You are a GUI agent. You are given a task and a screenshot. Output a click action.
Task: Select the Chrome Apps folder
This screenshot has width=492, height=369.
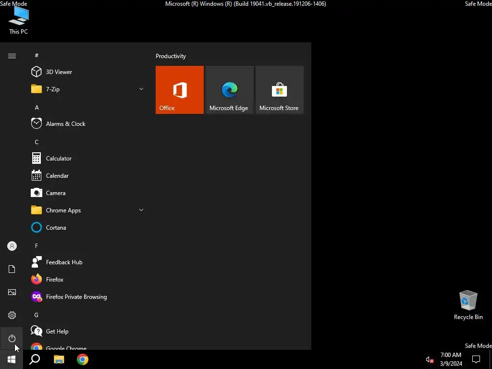[x=87, y=210]
